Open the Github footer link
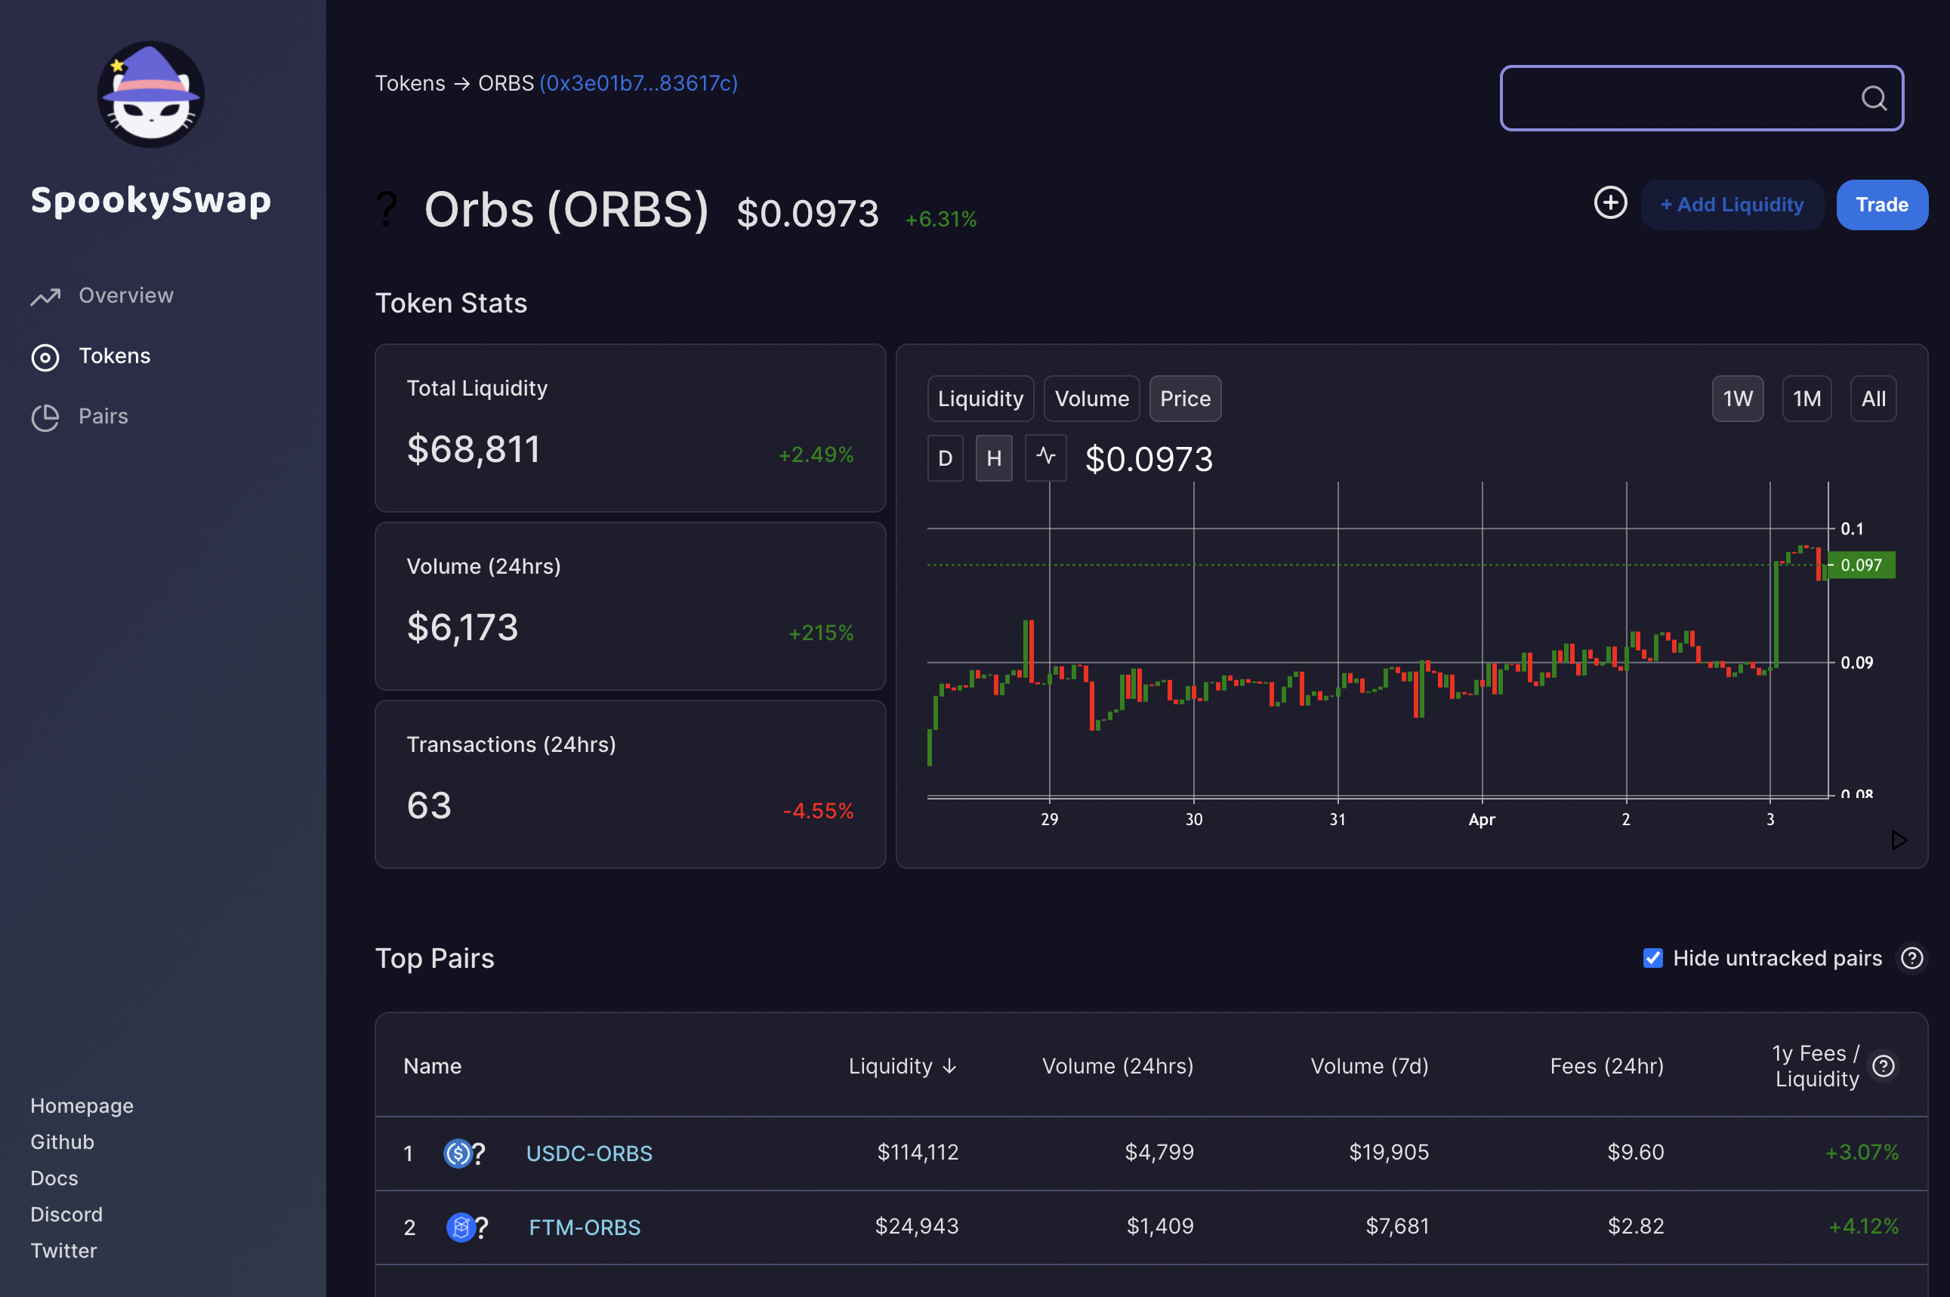This screenshot has width=1950, height=1297. pos(62,1142)
